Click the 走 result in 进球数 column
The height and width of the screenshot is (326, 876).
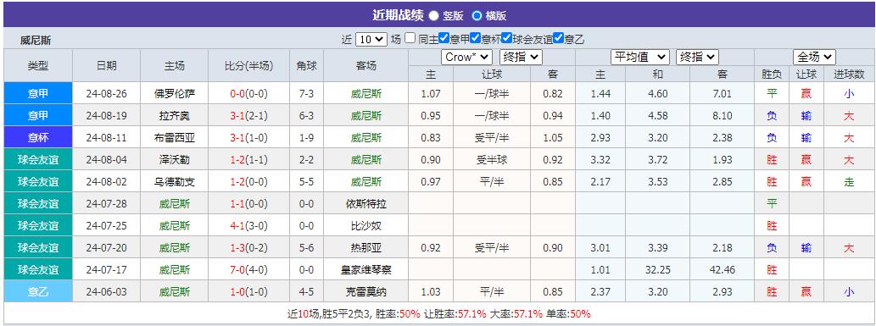pos(849,181)
